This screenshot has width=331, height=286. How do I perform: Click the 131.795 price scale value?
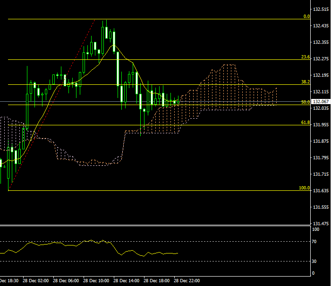321,157
